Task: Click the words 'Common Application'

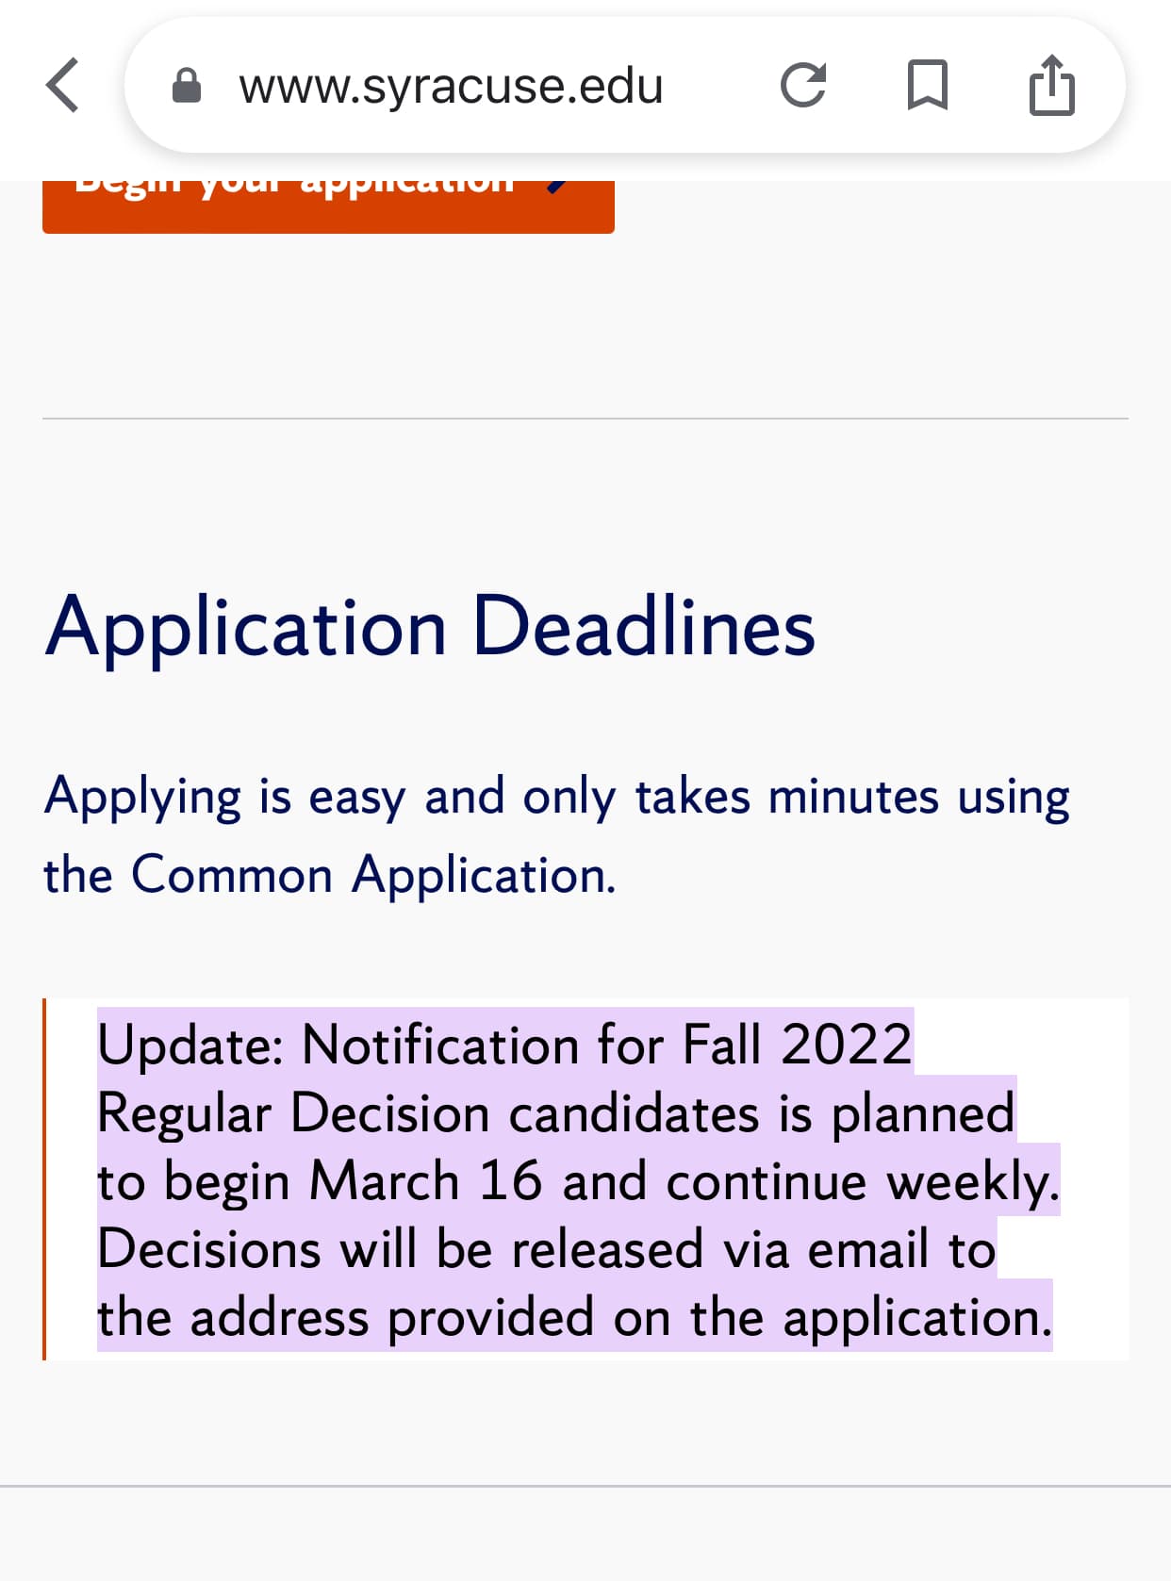Action: click(x=371, y=875)
